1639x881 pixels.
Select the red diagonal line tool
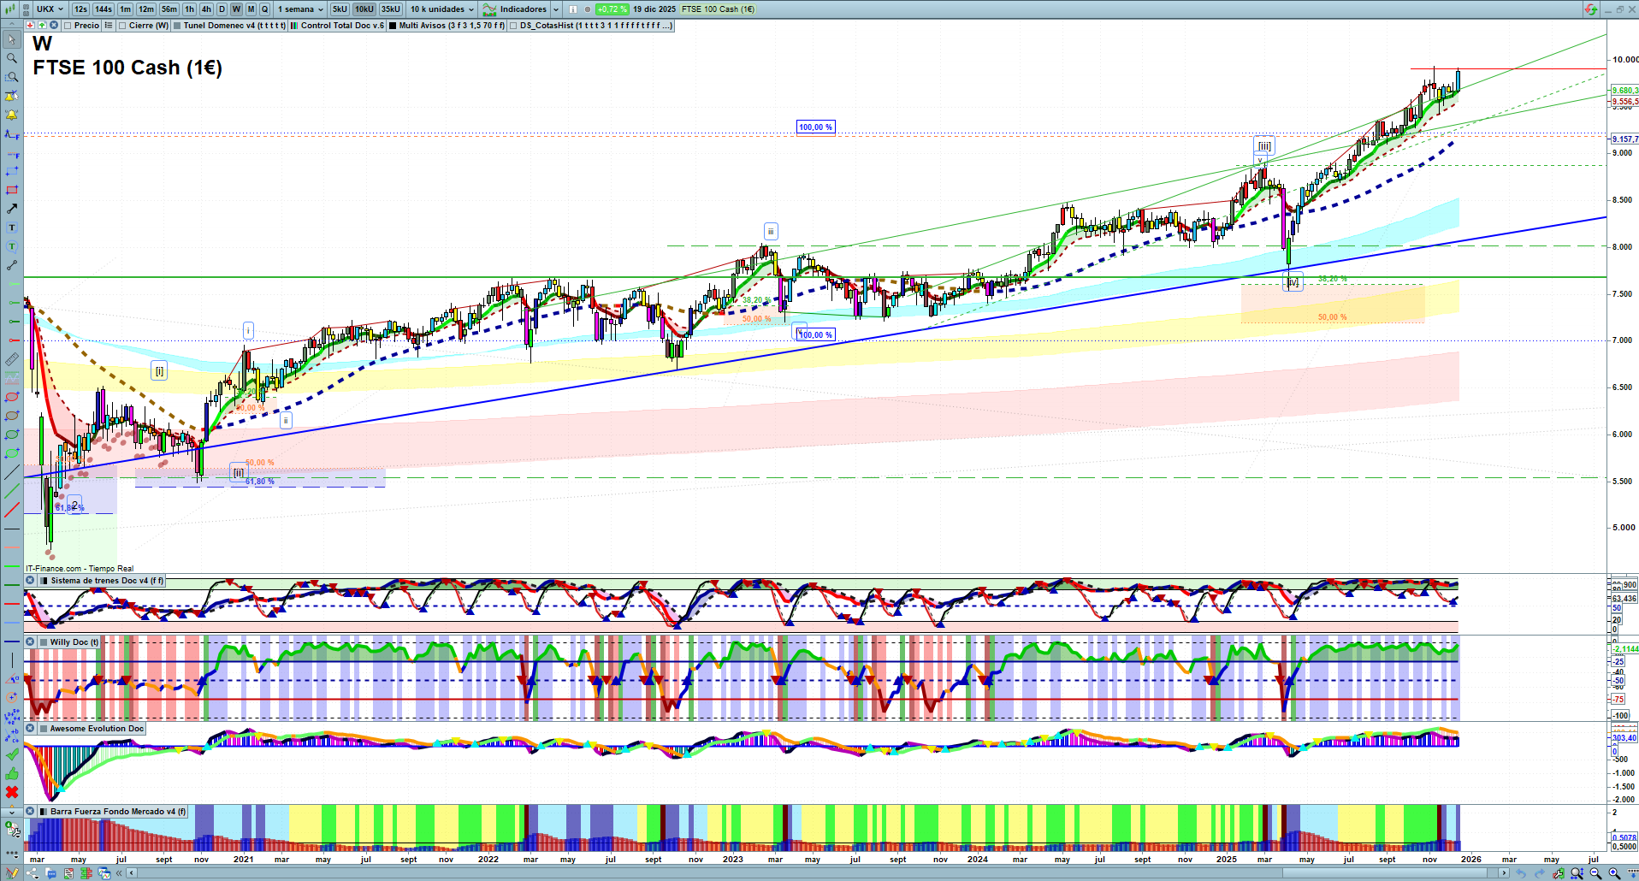tap(12, 510)
